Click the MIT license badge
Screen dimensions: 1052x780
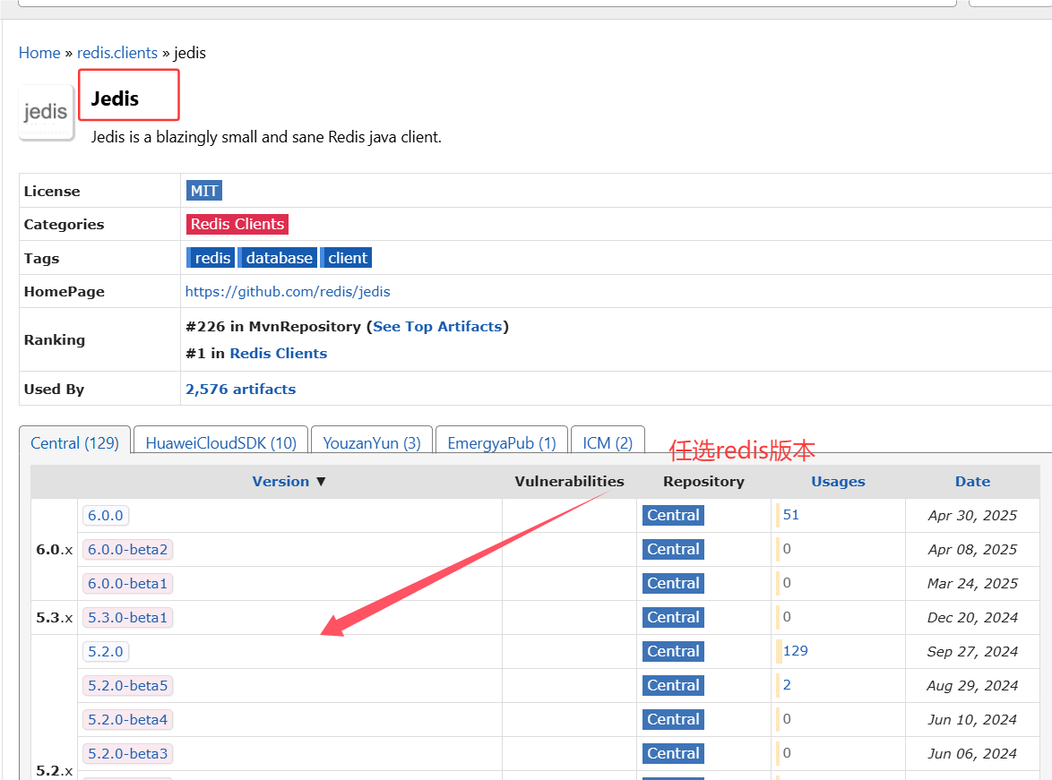tap(204, 191)
